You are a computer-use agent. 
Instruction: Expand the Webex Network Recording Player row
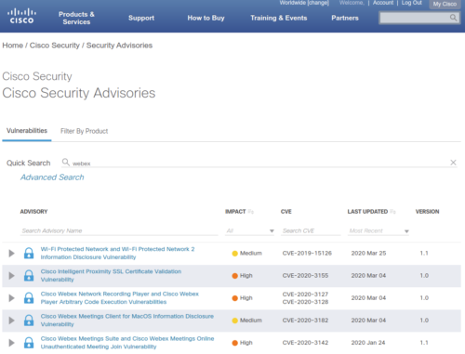(11, 298)
